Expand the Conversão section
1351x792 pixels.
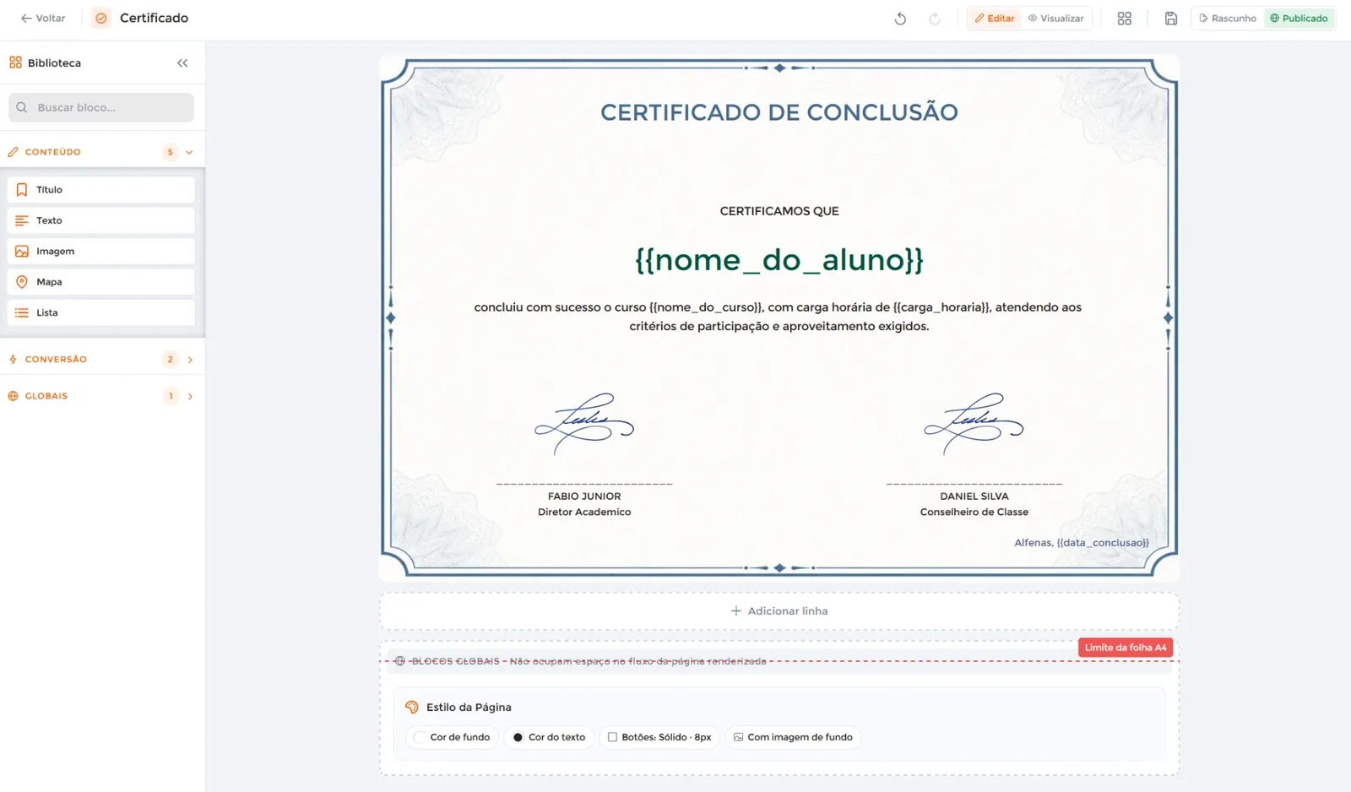(190, 360)
